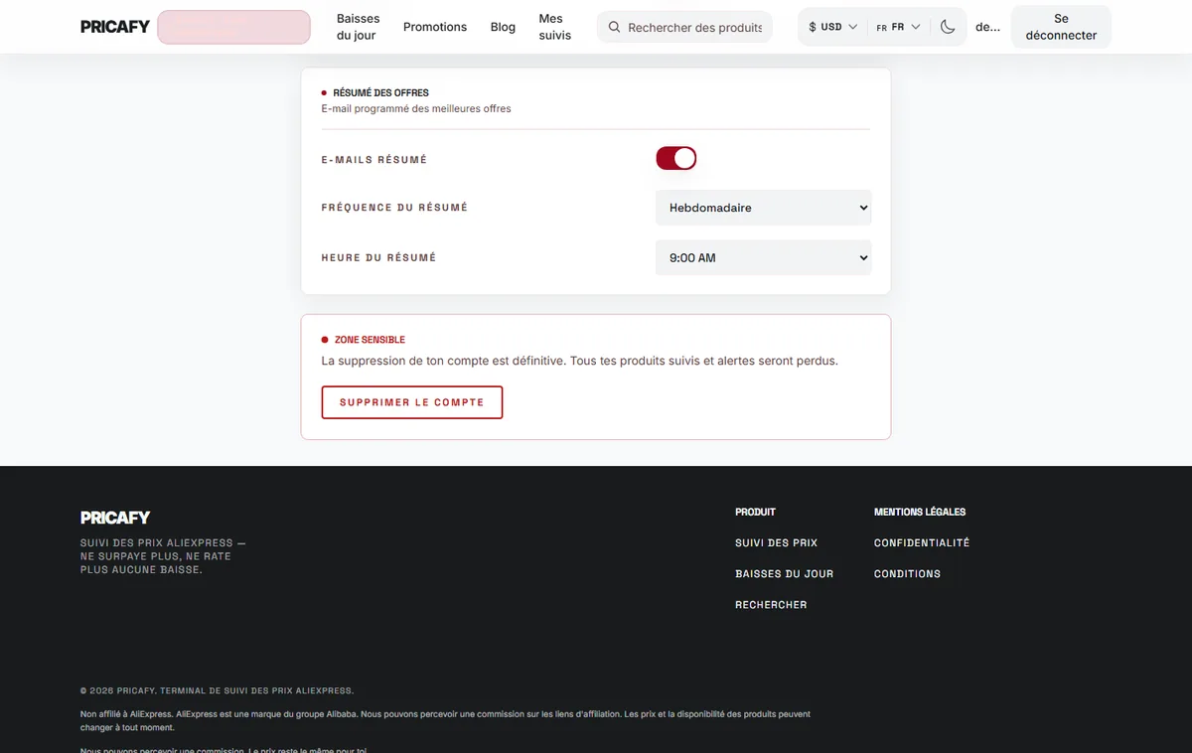Open Baisses du jour nav item

tap(358, 27)
